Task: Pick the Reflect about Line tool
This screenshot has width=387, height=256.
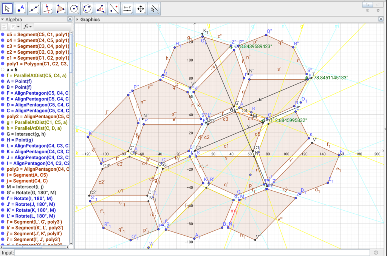Action: pyautogui.click(x=114, y=8)
